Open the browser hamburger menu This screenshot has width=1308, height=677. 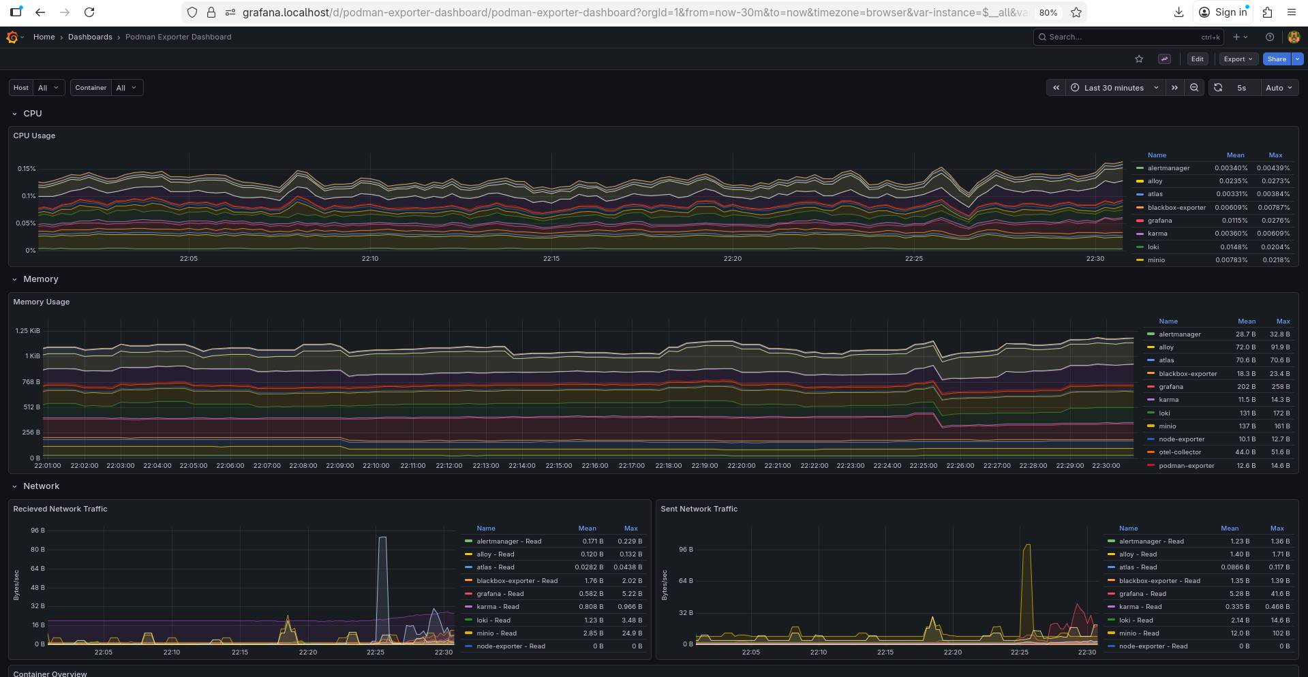(x=1292, y=12)
